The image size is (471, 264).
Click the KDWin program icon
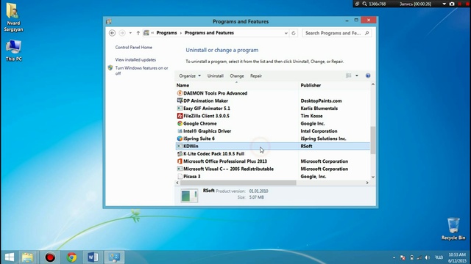click(x=180, y=146)
